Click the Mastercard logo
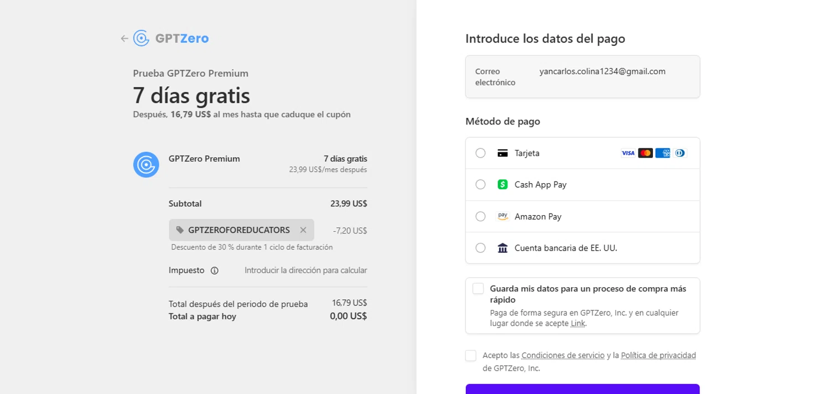This screenshot has width=830, height=394. point(645,153)
